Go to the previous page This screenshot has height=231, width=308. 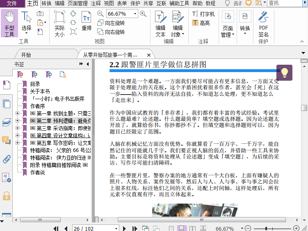point(66,229)
